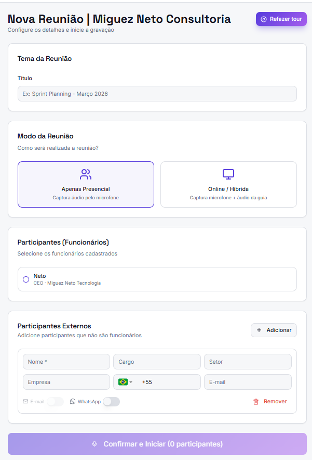Screen dimensions: 312x460
Task: Click the Captura microfone + áudio da guia caption
Action: pyautogui.click(x=228, y=198)
